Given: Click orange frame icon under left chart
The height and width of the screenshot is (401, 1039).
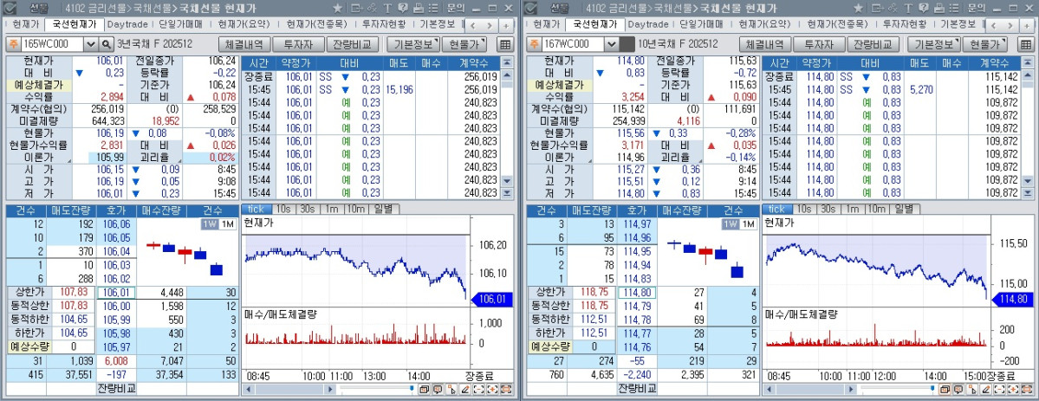Looking at the screenshot, I should pos(506,389).
